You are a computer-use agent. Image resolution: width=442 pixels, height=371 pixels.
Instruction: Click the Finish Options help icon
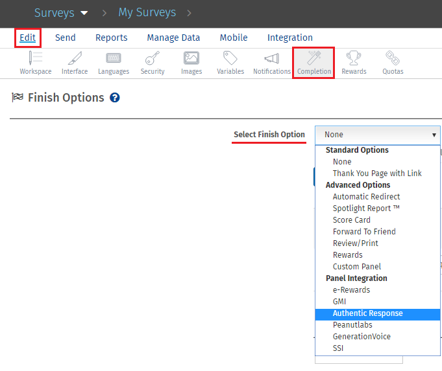pyautogui.click(x=115, y=98)
